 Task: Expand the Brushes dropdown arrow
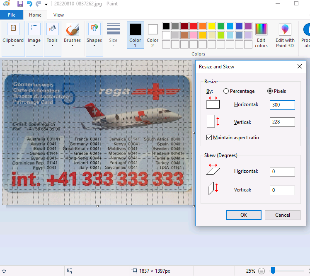click(72, 46)
